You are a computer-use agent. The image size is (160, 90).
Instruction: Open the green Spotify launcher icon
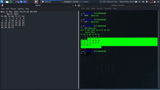coord(10,2)
